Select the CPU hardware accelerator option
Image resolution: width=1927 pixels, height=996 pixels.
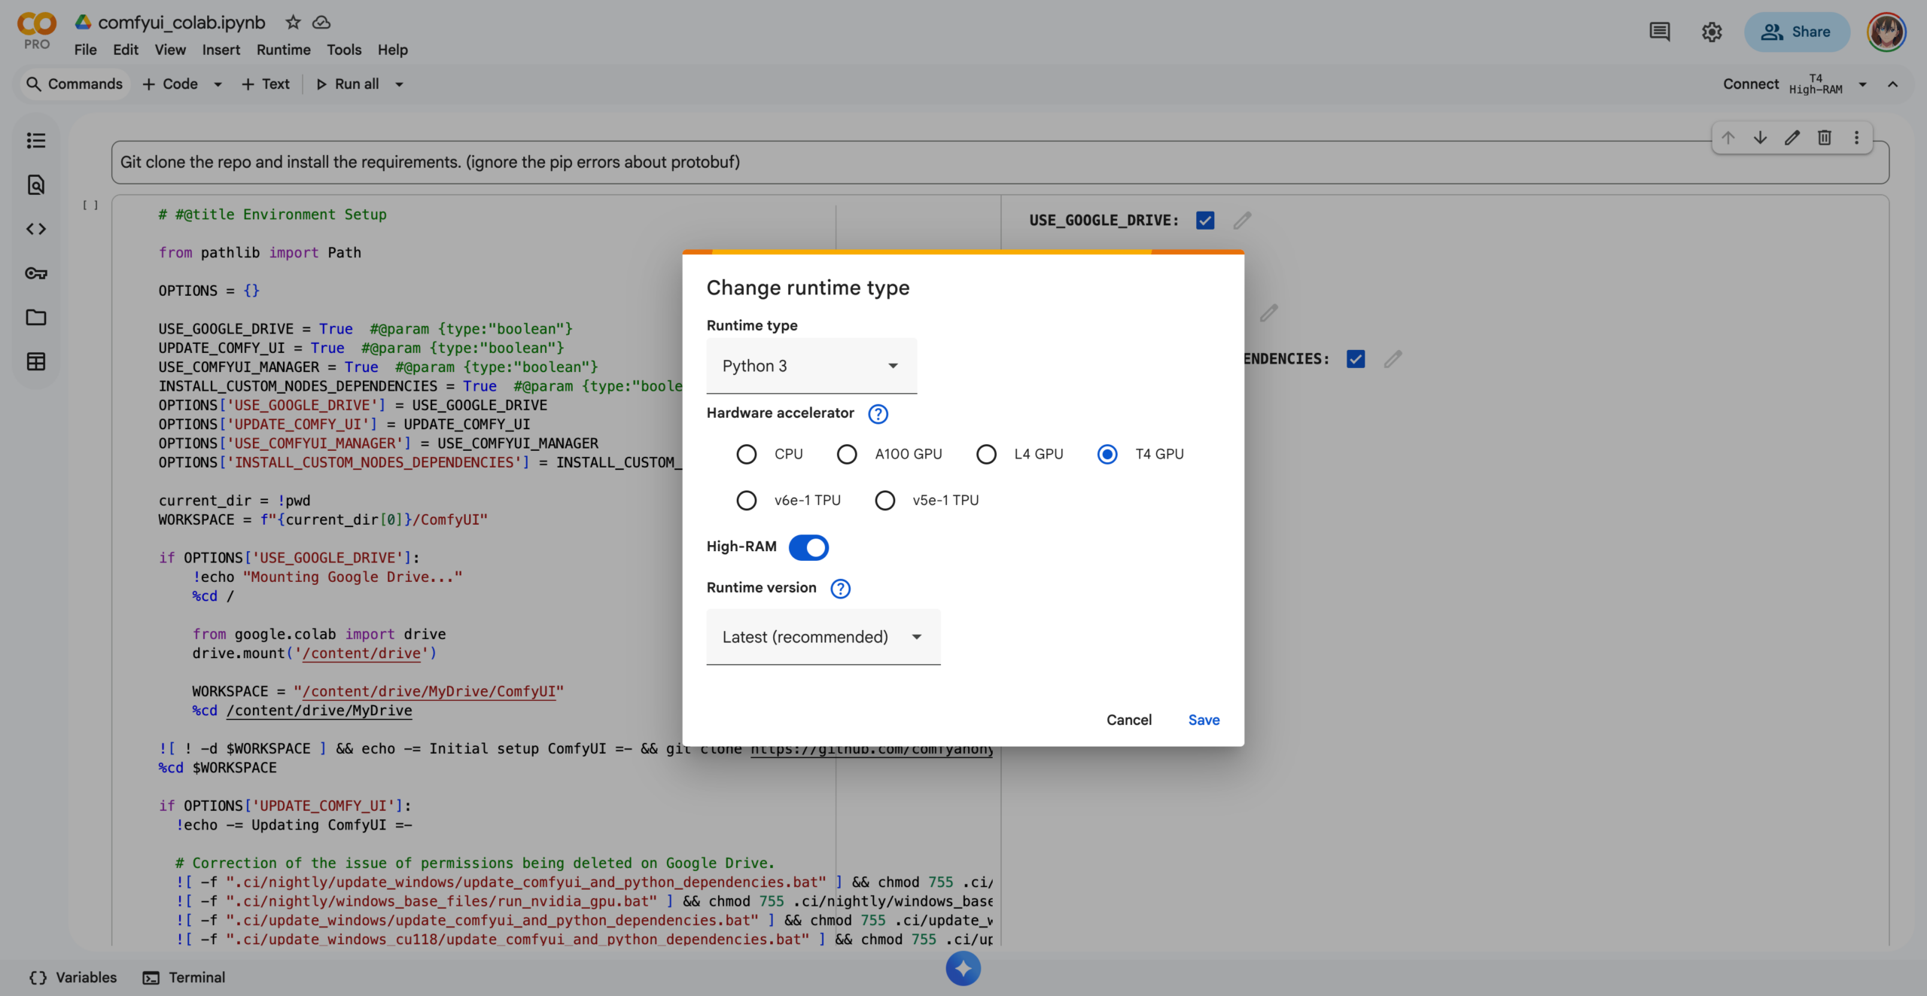tap(746, 454)
